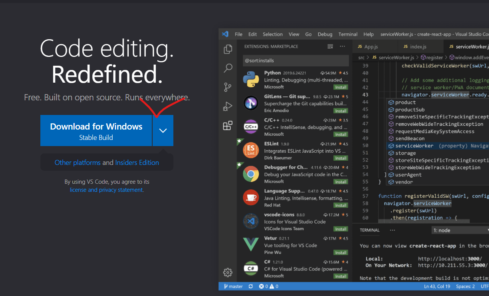Open the Debug menu
The image size is (489, 296).
pos(325,34)
